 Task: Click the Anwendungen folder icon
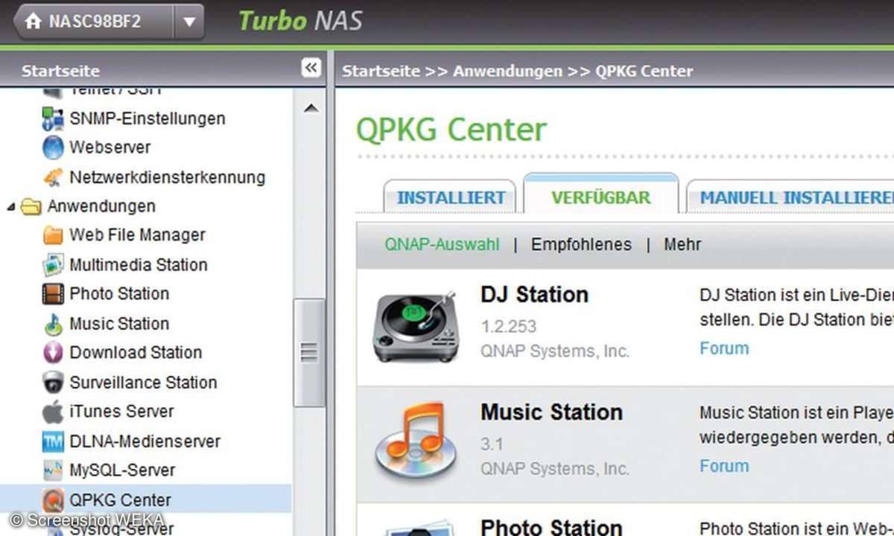pos(31,206)
